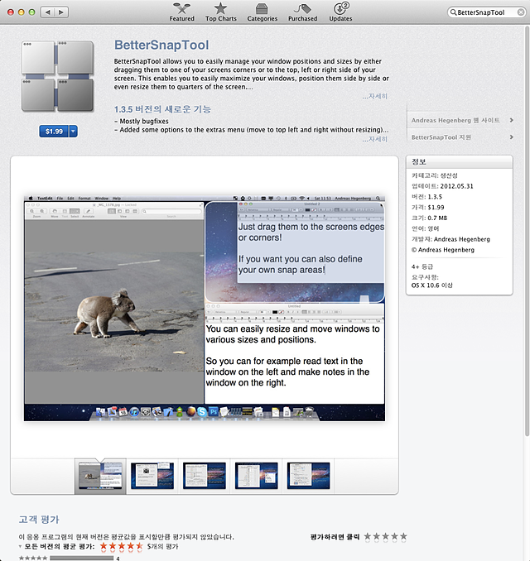Open the Andreas Hegenberg 웹 사이트 link
The image size is (530, 561).
(x=455, y=120)
